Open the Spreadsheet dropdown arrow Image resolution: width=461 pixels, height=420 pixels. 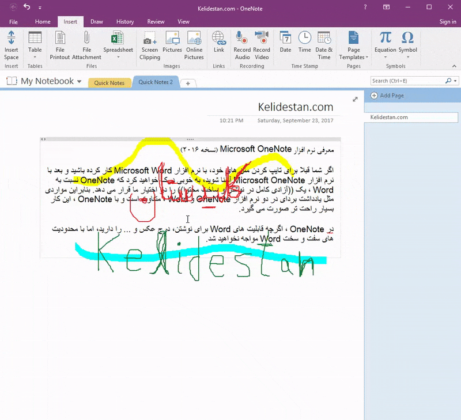click(x=118, y=57)
